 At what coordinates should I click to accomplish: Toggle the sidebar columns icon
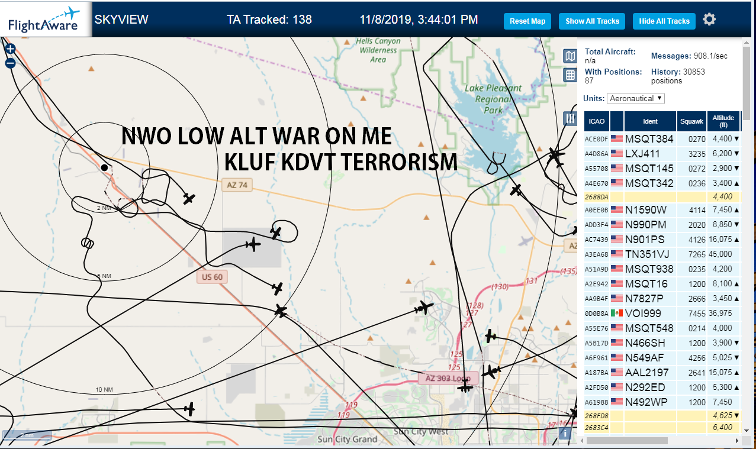(x=570, y=118)
